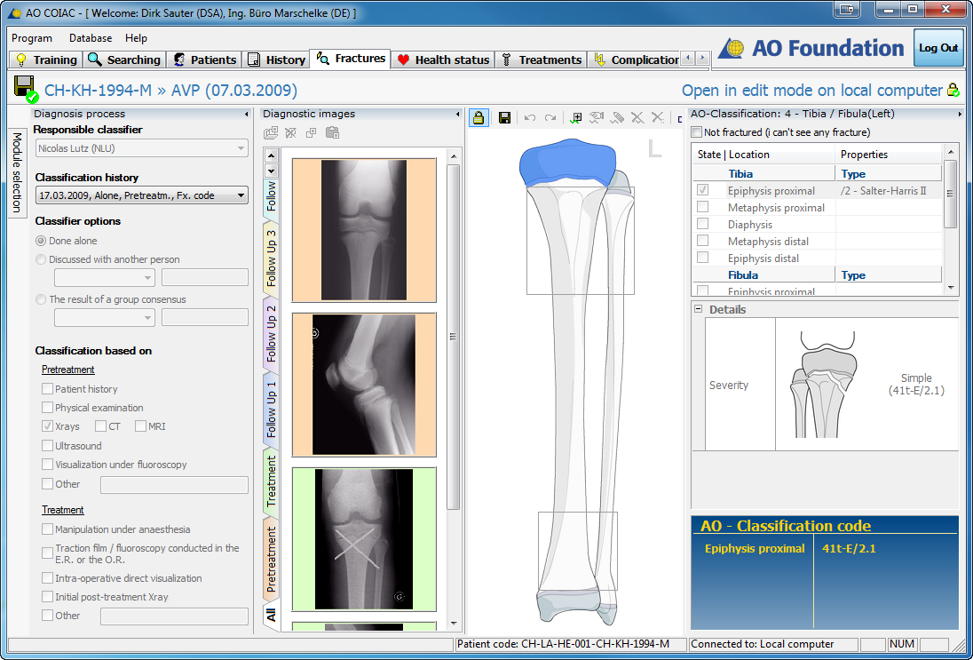This screenshot has width=973, height=660.
Task: Open the lateral knee X-ray thumbnail
Action: pos(364,385)
